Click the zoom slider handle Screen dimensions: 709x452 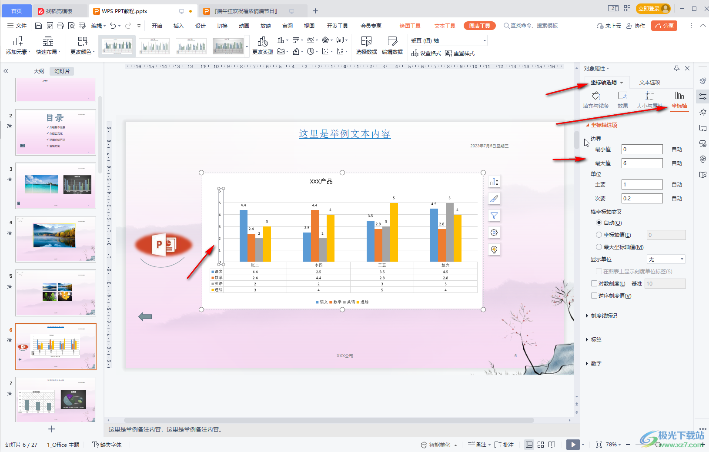click(658, 445)
